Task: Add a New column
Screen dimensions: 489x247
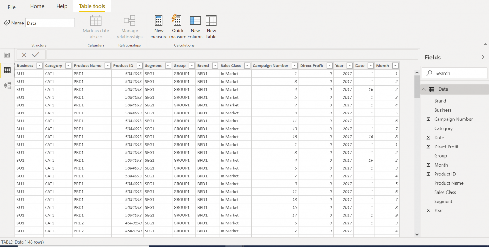Action: [x=195, y=26]
